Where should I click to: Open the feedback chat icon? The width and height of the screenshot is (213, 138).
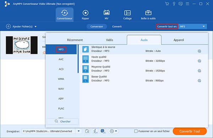pyautogui.click(x=181, y=4)
